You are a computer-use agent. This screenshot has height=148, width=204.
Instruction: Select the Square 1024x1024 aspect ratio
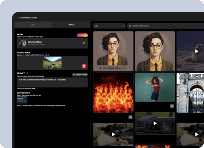tap(22, 100)
